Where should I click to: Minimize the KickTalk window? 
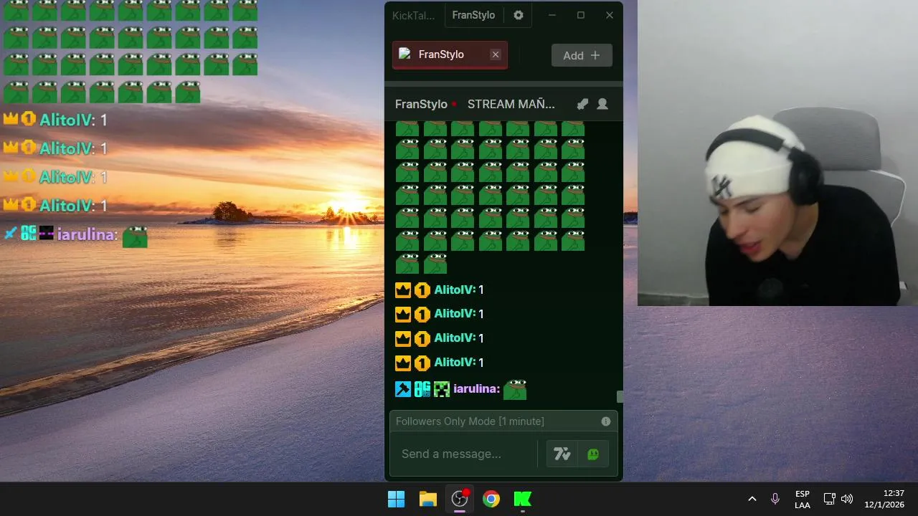tap(552, 15)
